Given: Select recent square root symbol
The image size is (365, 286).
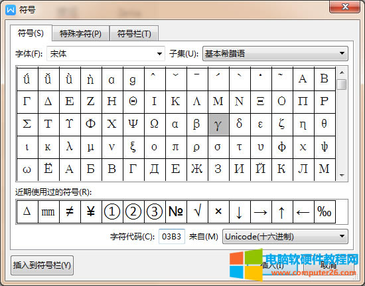Looking at the screenshot, I should point(197,212).
